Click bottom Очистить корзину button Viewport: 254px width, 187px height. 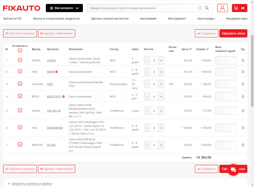tap(20, 169)
